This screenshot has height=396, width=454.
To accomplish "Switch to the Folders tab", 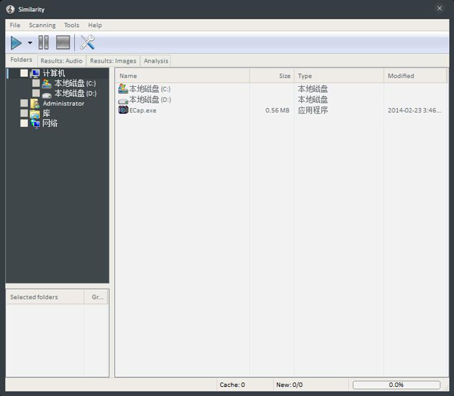I will 21,60.
